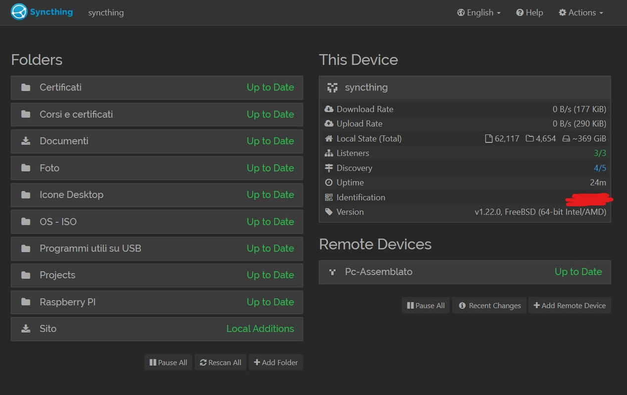Expand the Pc-Assemblato remote device panel
627x395 pixels.
coord(465,272)
